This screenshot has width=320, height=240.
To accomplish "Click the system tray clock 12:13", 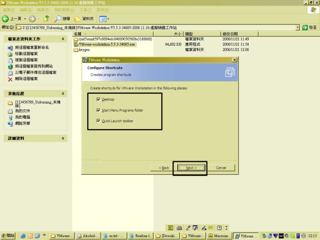I will tap(312, 236).
